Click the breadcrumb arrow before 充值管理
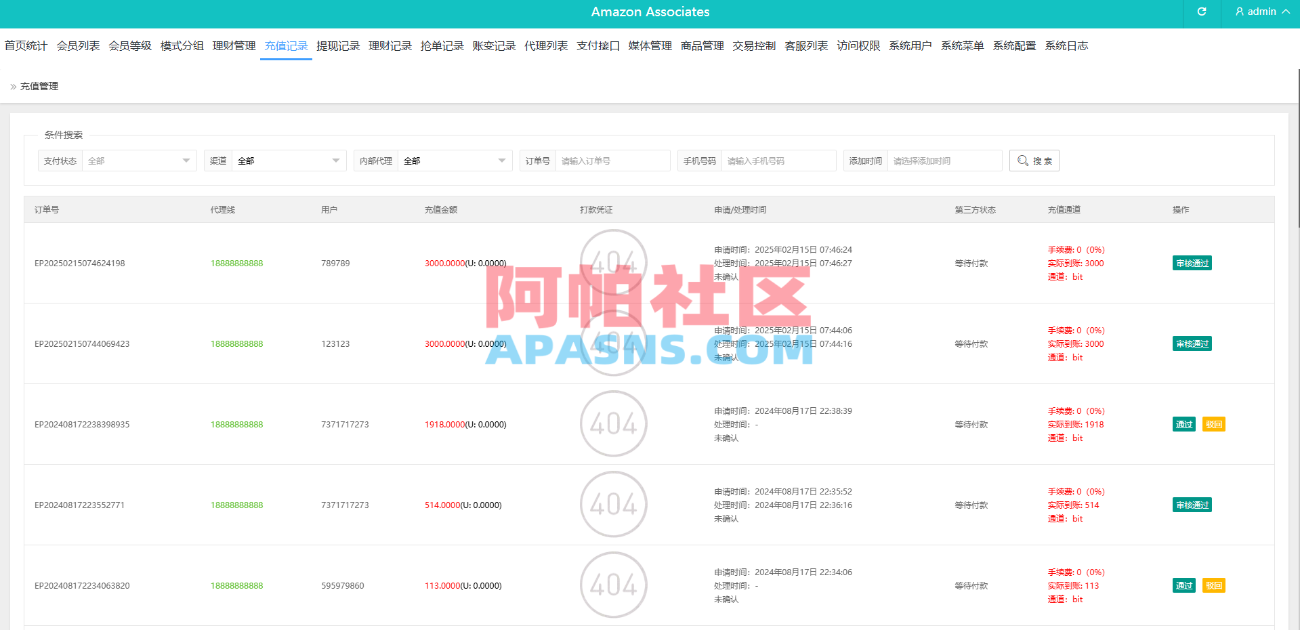 click(x=12, y=86)
